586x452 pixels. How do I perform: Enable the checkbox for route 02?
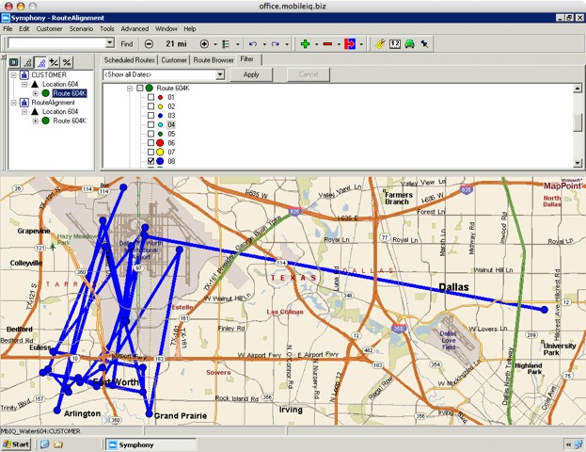(150, 106)
